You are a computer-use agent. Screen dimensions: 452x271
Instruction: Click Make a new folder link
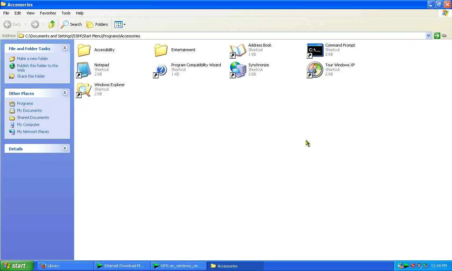point(32,59)
